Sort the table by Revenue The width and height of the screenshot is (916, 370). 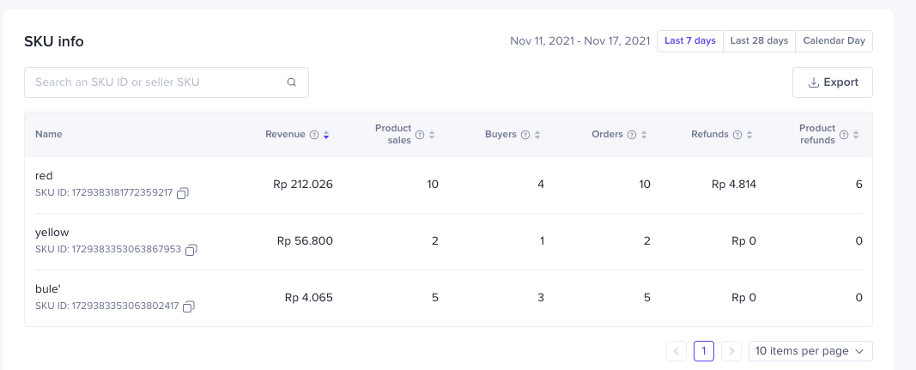coord(326,135)
